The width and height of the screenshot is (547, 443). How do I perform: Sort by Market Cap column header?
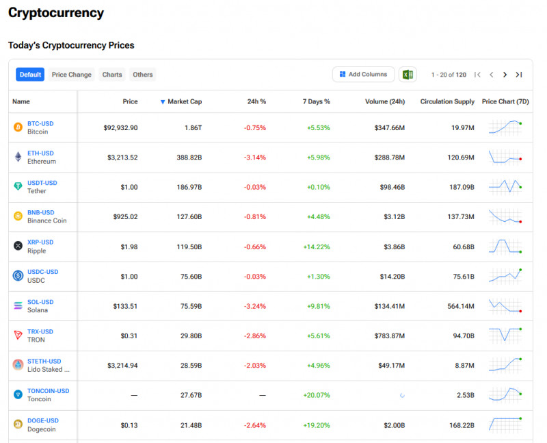coord(184,101)
